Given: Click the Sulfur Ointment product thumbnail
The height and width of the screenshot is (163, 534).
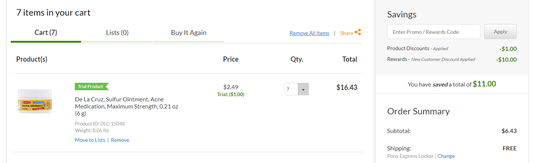Looking at the screenshot, I should pyautogui.click(x=35, y=101).
